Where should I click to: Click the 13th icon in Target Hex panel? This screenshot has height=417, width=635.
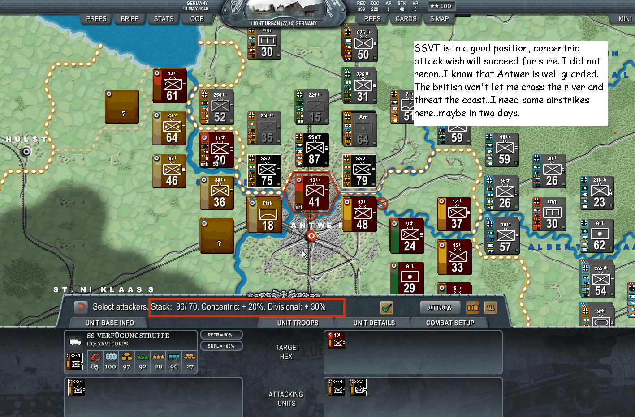tap(337, 340)
